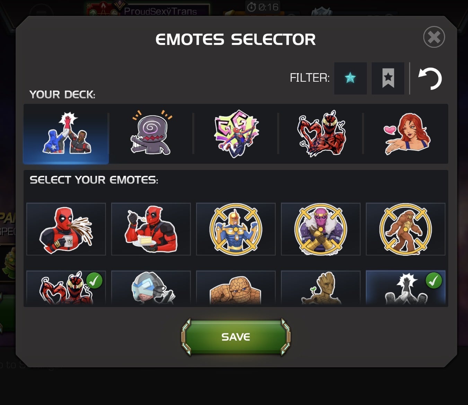Select the Sasquatch crossed-circle emote

(406, 229)
